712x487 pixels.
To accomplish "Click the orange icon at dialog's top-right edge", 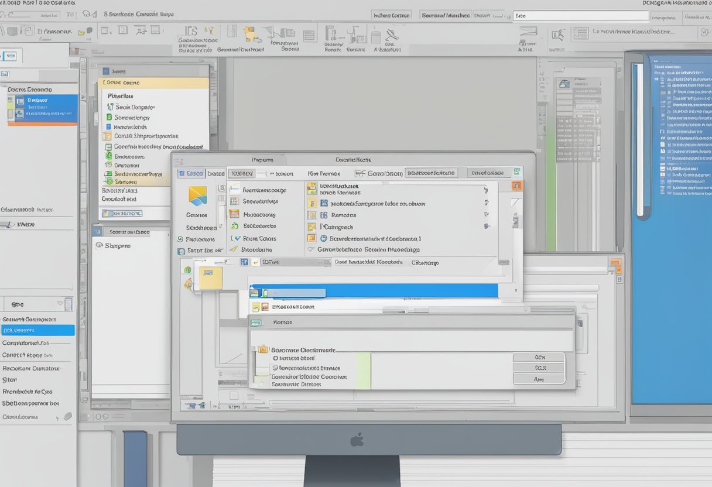I will (x=516, y=186).
